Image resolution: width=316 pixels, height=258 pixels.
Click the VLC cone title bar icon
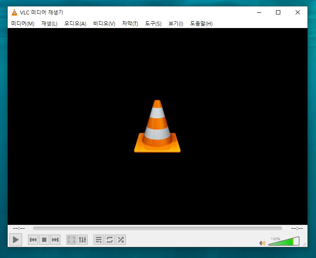tap(14, 12)
